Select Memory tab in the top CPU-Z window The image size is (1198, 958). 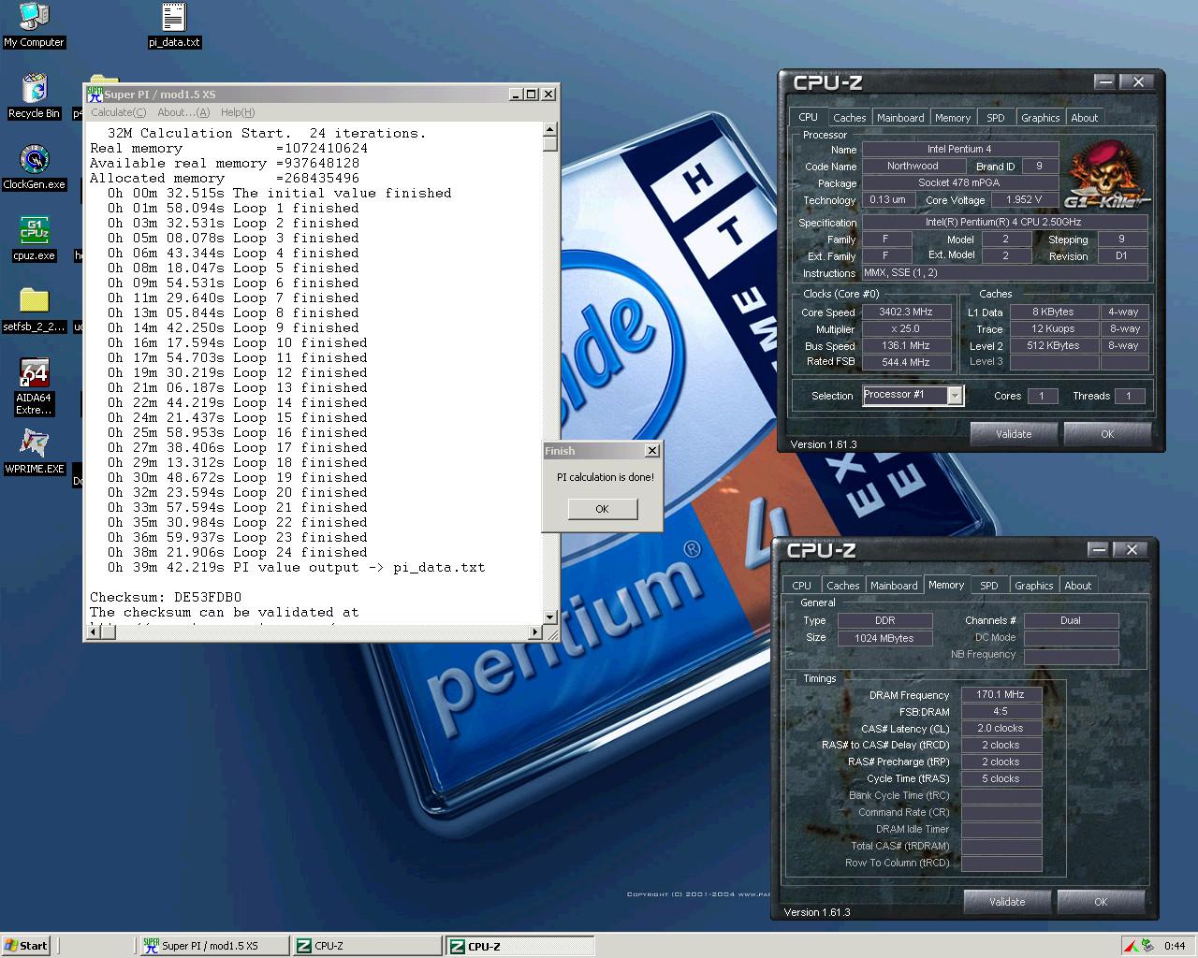[x=953, y=118]
